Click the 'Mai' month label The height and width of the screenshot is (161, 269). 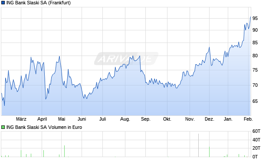click(x=62, y=119)
